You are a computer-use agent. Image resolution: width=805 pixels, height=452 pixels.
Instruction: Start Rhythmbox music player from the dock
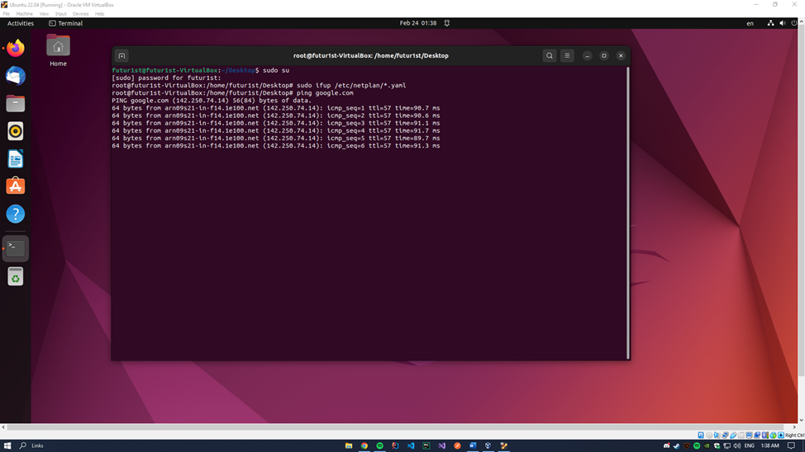[16, 131]
